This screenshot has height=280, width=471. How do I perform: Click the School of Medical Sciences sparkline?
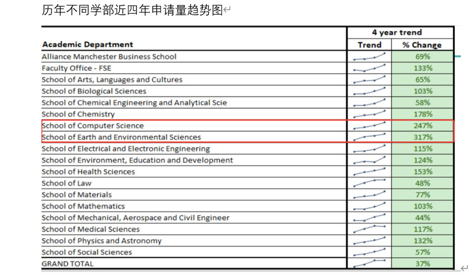click(x=369, y=229)
